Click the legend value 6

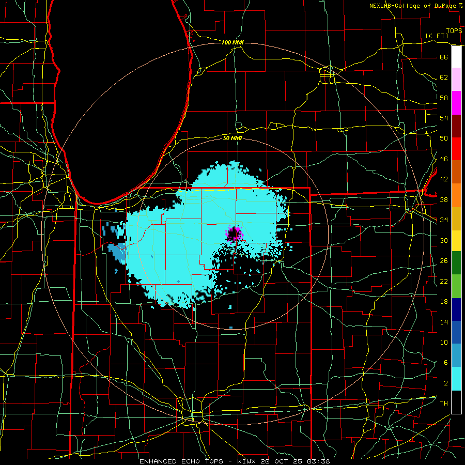click(445, 362)
